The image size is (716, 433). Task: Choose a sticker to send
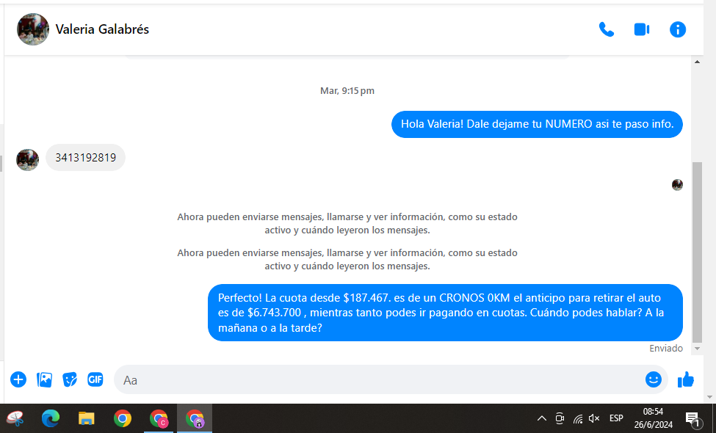[70, 379]
